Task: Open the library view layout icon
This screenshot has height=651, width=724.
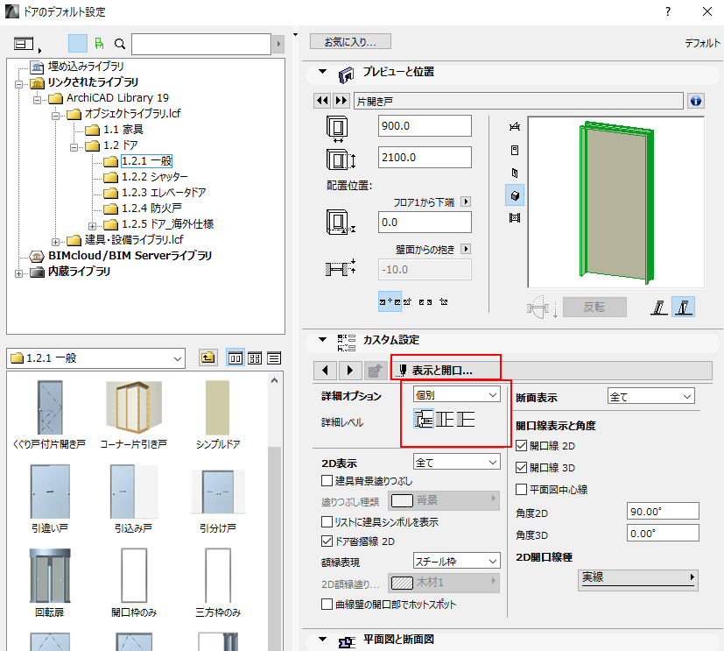Action: [x=24, y=44]
